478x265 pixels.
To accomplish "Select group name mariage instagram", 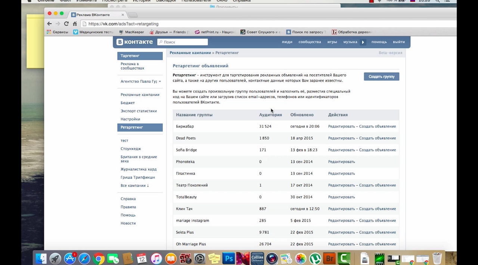I will (x=192, y=221).
